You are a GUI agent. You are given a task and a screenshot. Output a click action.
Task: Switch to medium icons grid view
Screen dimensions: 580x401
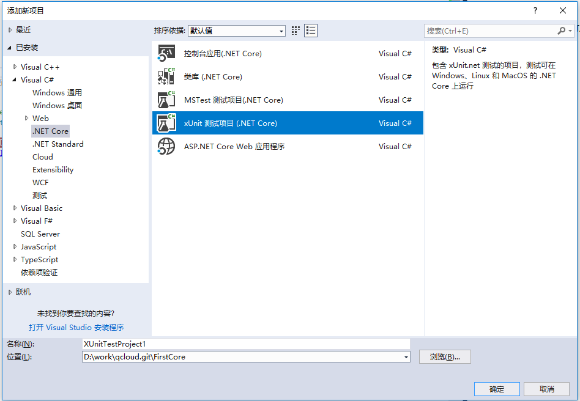[295, 31]
